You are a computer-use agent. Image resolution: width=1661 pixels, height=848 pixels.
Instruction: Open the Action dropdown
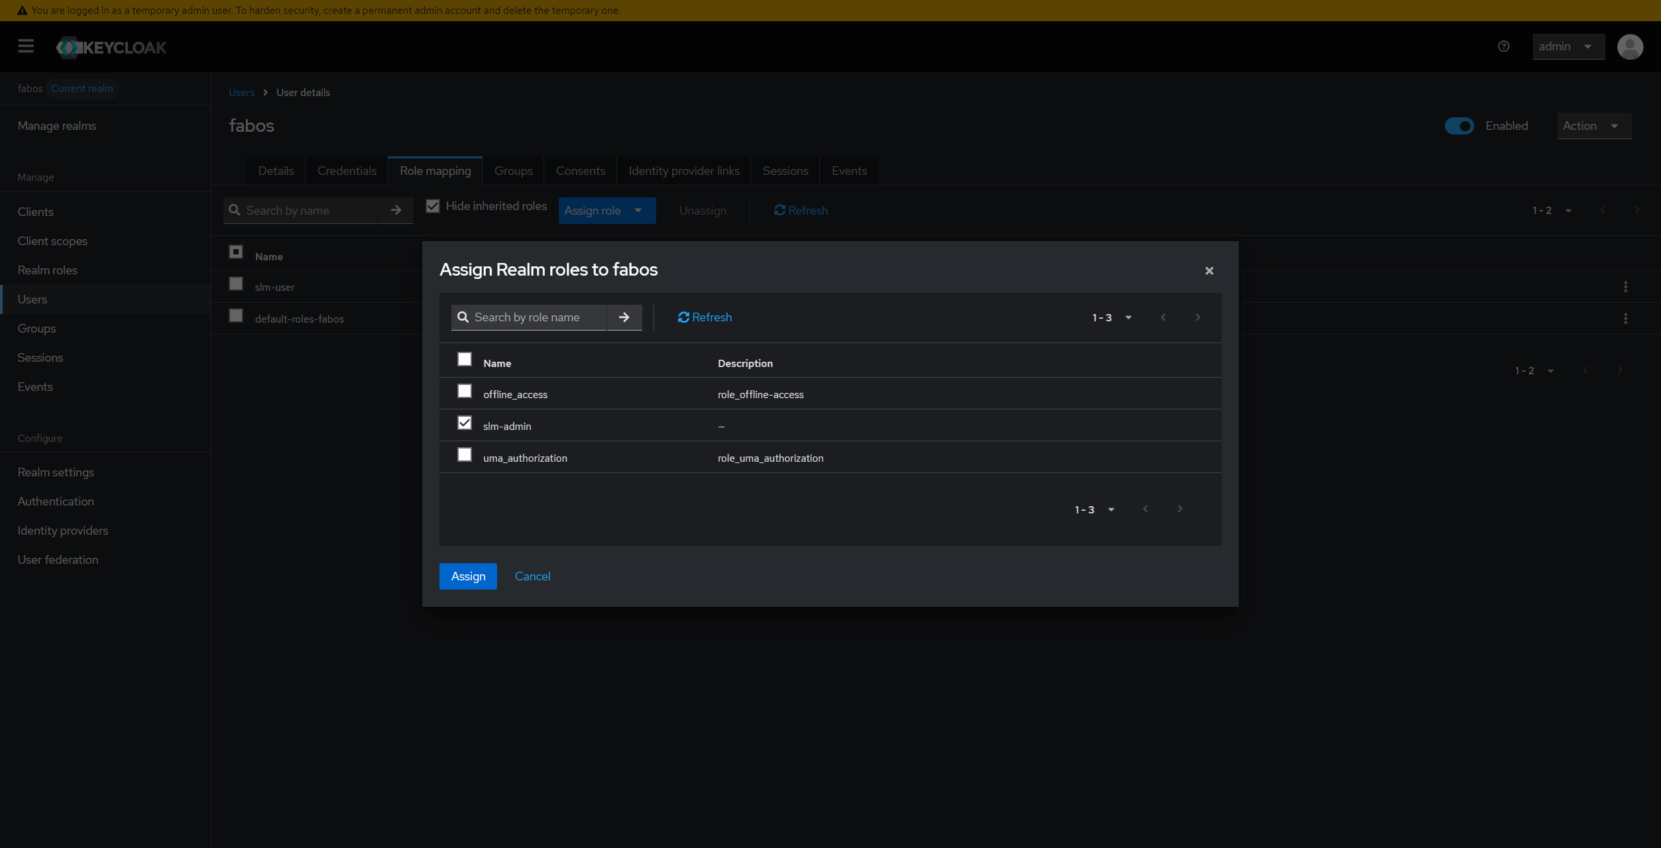tap(1593, 125)
